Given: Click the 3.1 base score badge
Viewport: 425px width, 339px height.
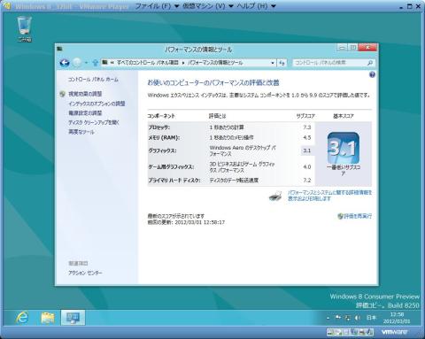Looking at the screenshot, I should click(344, 148).
